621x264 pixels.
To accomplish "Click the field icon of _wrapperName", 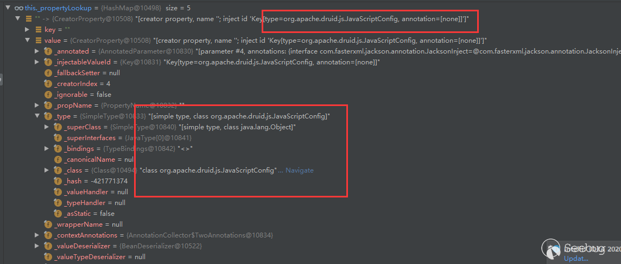I will click(48, 225).
